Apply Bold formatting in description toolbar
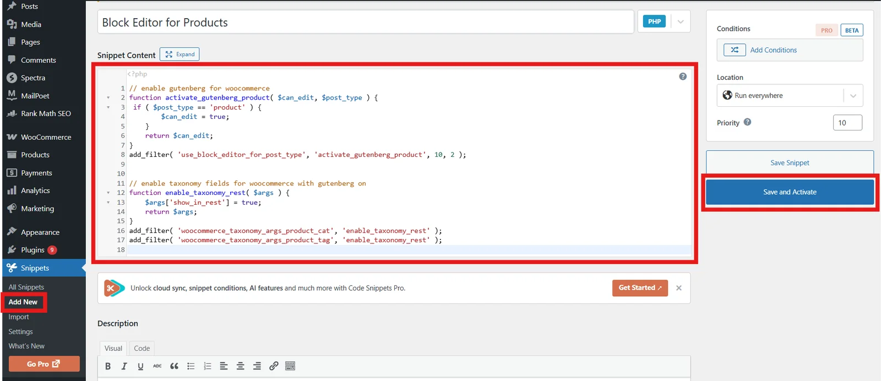 [108, 366]
